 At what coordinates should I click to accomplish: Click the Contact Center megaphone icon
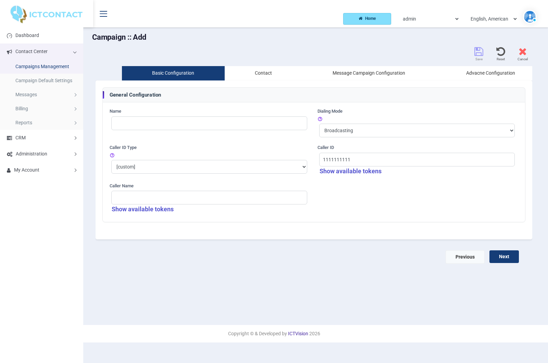[10, 52]
